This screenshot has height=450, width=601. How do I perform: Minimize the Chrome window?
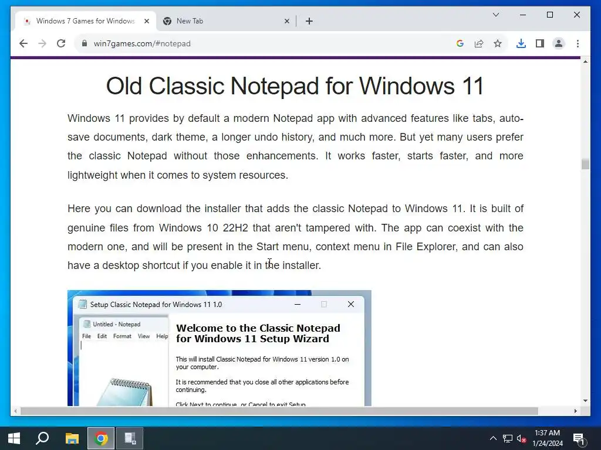pos(523,15)
